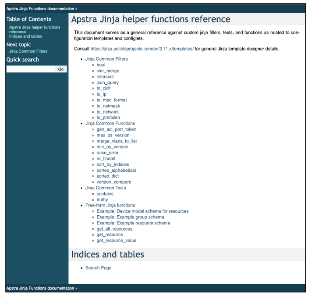Image resolution: width=314 pixels, height=298 pixels.
Task: Open the to_mac_format filter link
Action: pyautogui.click(x=112, y=100)
